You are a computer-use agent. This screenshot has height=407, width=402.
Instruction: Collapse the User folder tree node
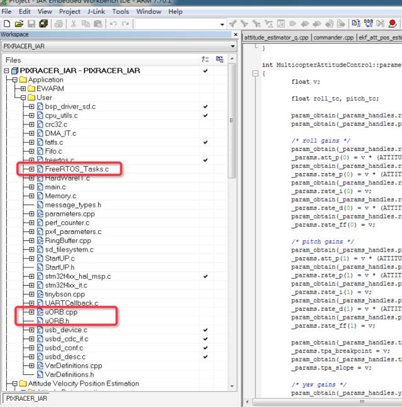(x=23, y=98)
